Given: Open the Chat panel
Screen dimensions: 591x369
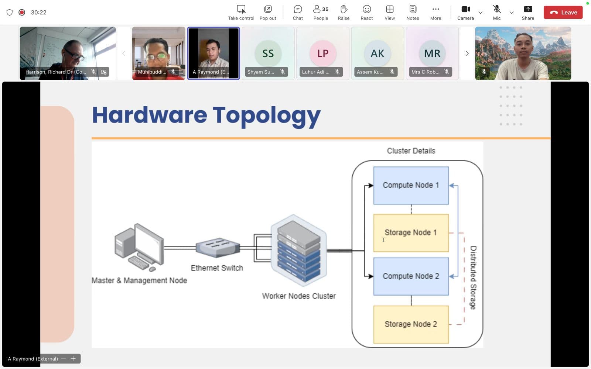Looking at the screenshot, I should [297, 12].
